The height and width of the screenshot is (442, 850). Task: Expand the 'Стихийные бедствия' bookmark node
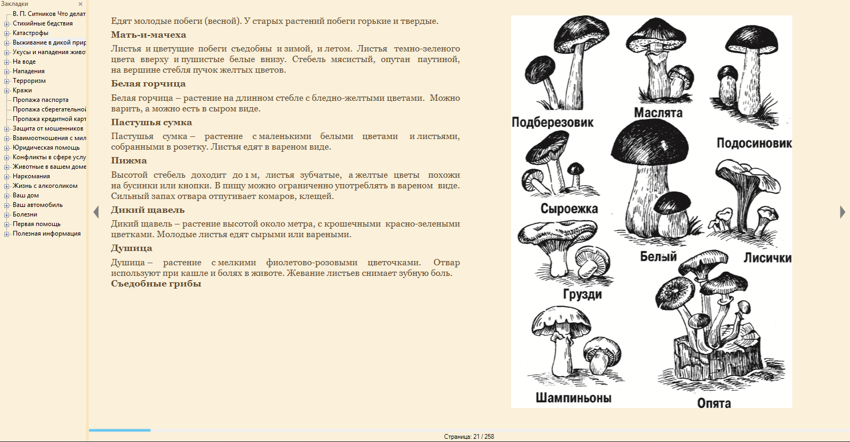tap(6, 23)
